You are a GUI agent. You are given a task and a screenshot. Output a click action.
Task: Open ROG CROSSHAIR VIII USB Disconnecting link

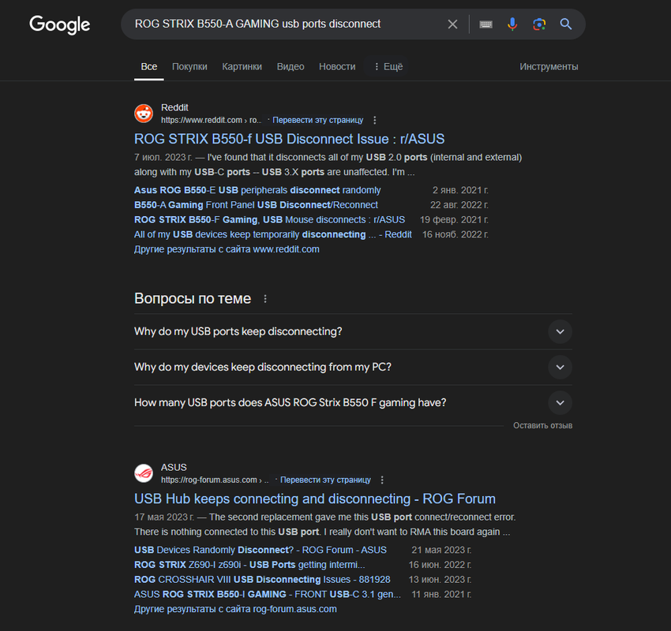(x=262, y=580)
